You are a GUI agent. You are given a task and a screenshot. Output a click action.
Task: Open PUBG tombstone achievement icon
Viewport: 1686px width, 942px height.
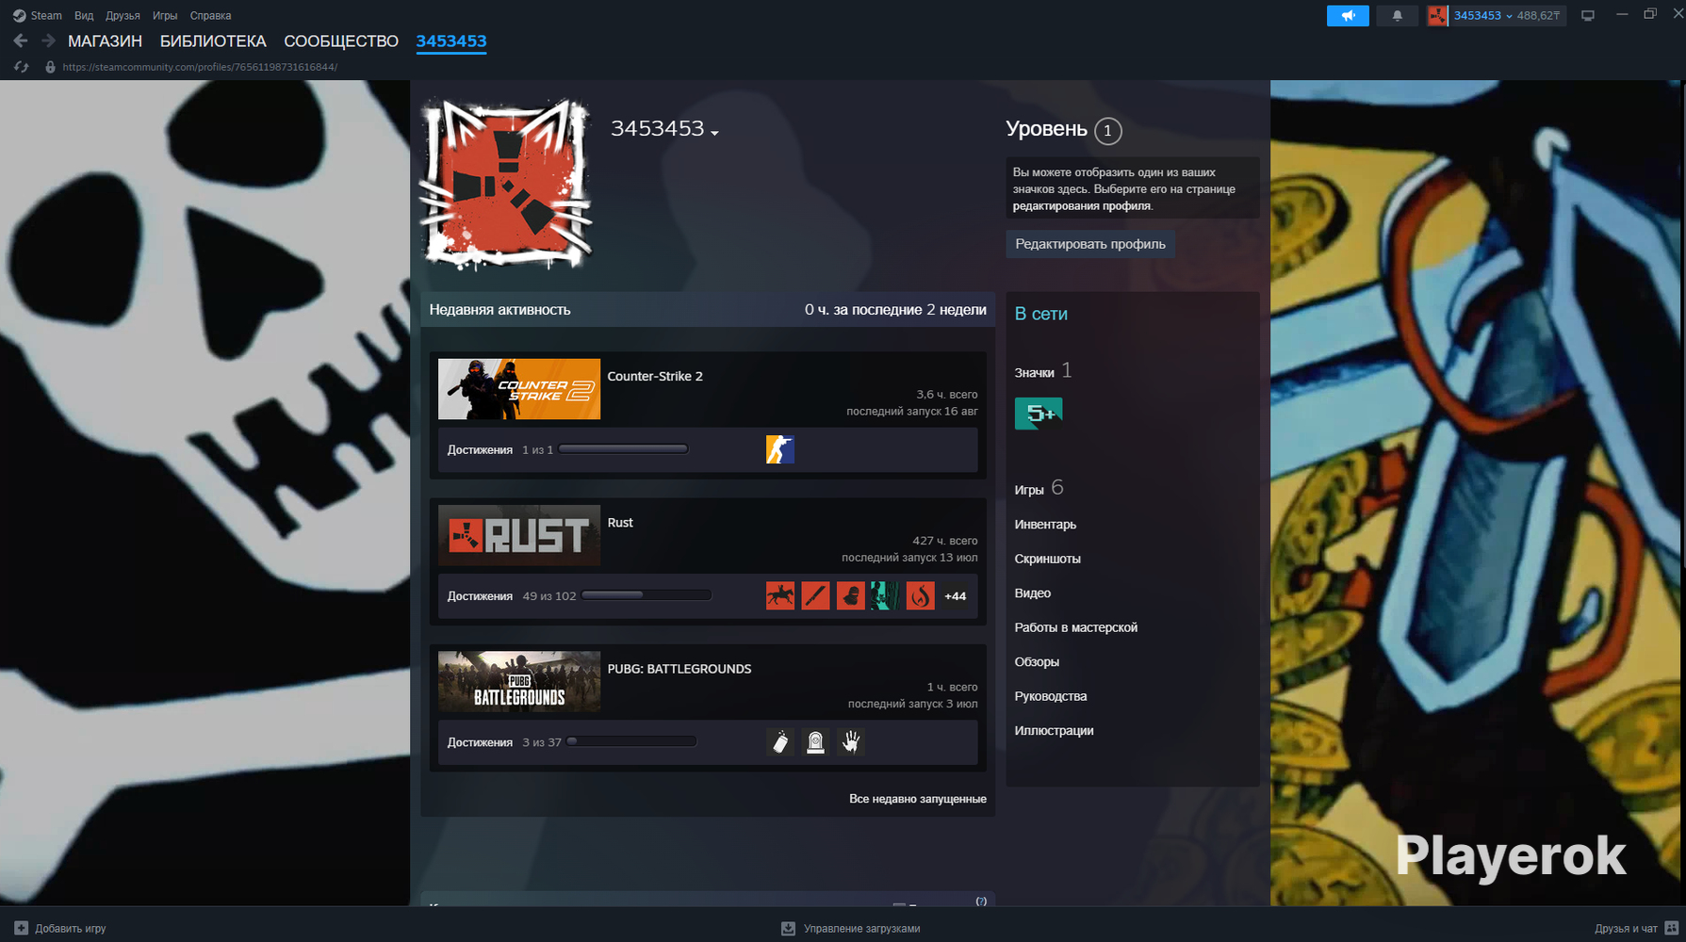pos(815,742)
